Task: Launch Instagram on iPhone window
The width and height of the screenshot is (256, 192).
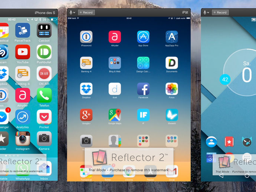Action: click(23, 139)
